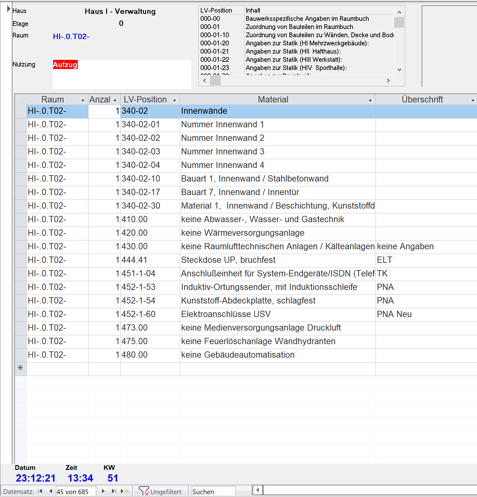Click Überschrift cell TK

tap(426, 274)
